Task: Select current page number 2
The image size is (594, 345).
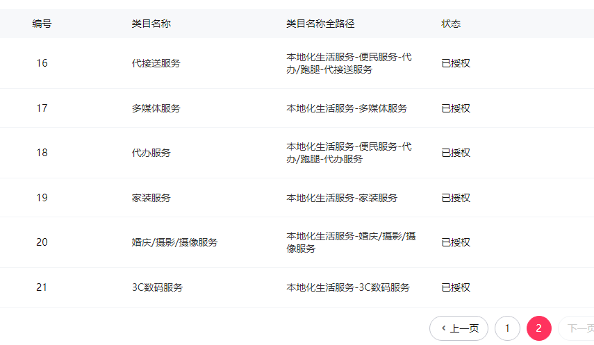Action: click(x=538, y=328)
